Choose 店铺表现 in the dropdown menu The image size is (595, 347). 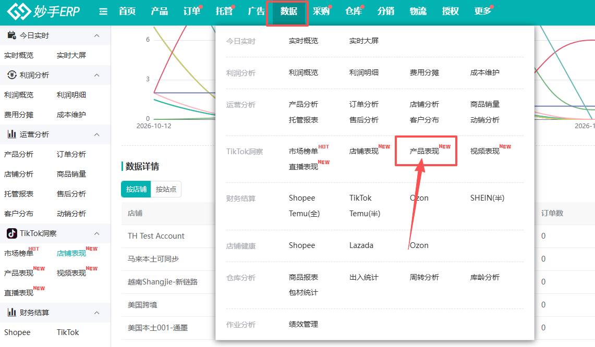[x=363, y=151]
